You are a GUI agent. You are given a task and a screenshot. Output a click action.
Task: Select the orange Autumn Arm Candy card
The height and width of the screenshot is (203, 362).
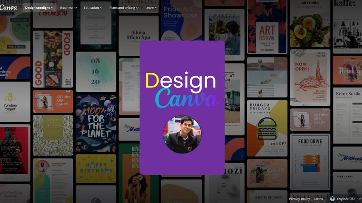tap(53, 101)
